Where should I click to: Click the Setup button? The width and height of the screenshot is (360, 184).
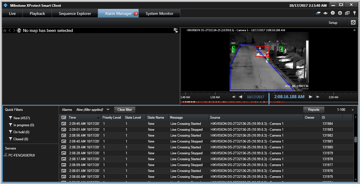coord(333,23)
